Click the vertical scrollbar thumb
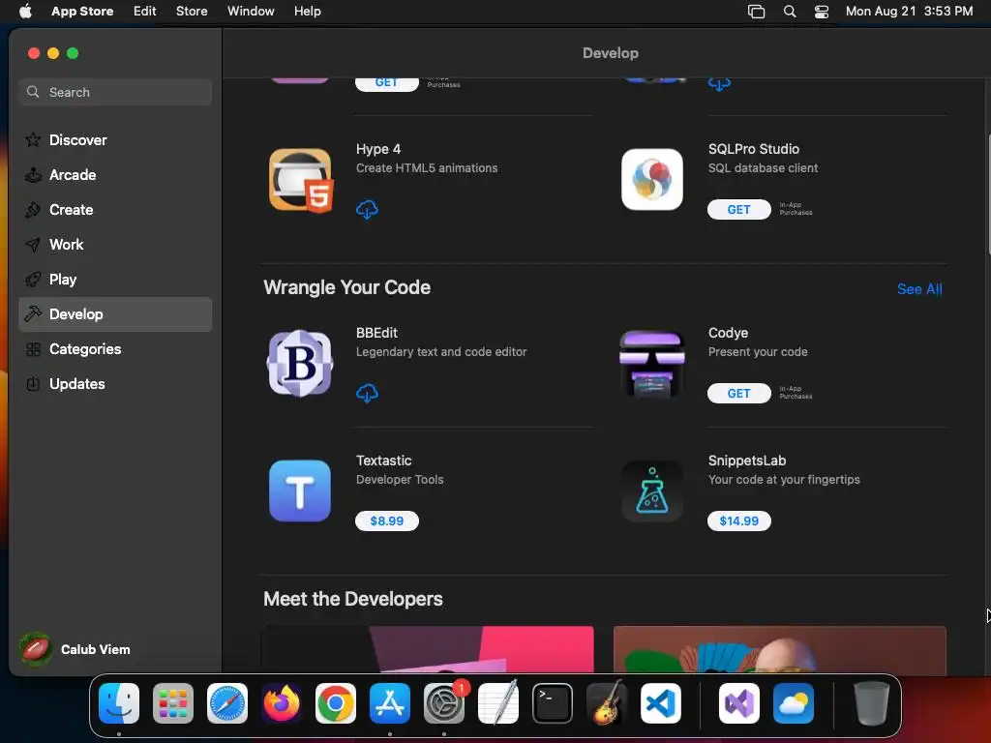The width and height of the screenshot is (991, 743). pyautogui.click(x=988, y=193)
